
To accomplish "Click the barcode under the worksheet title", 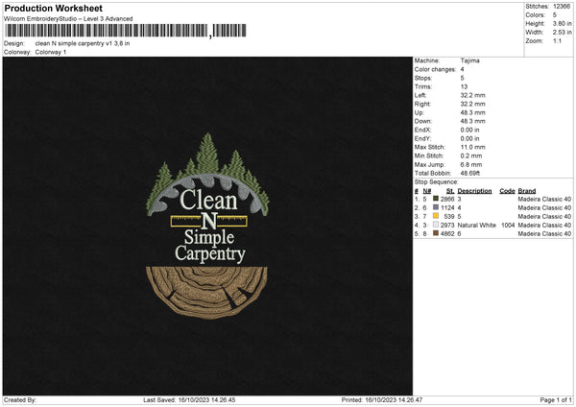I will pyautogui.click(x=125, y=31).
